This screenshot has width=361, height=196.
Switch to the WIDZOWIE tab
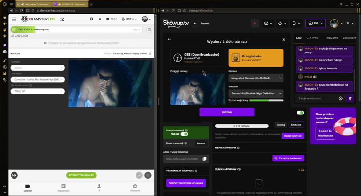(332, 38)
